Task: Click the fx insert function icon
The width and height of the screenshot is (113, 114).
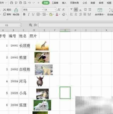Action: [x=35, y=25]
